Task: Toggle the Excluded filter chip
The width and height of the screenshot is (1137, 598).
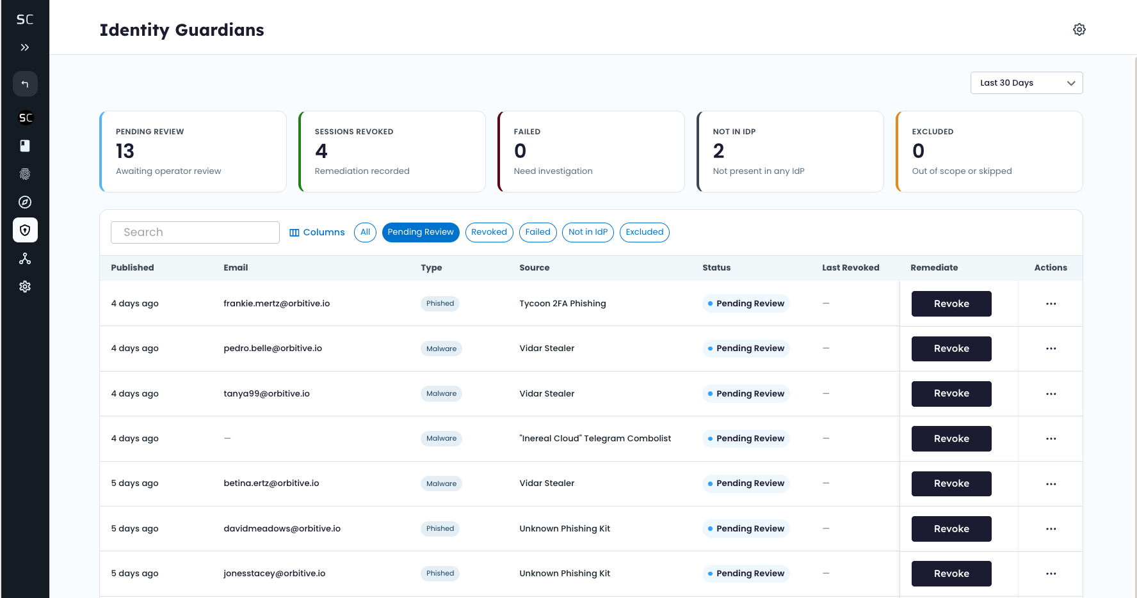Action: click(645, 232)
